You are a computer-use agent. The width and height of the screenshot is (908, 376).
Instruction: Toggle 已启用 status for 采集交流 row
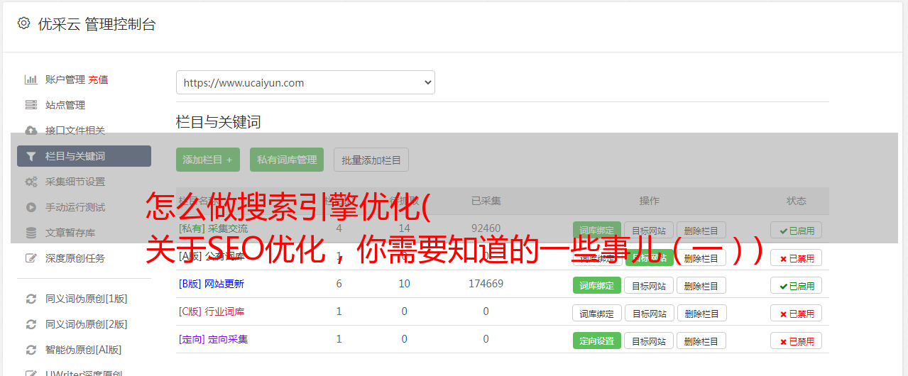[x=797, y=230]
